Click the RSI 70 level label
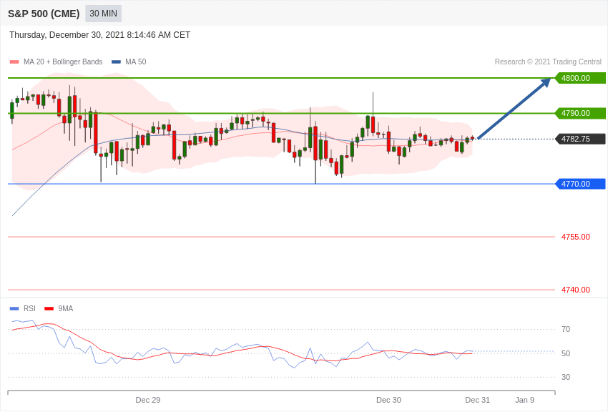Viewport: 608px width, 412px height. click(x=566, y=329)
